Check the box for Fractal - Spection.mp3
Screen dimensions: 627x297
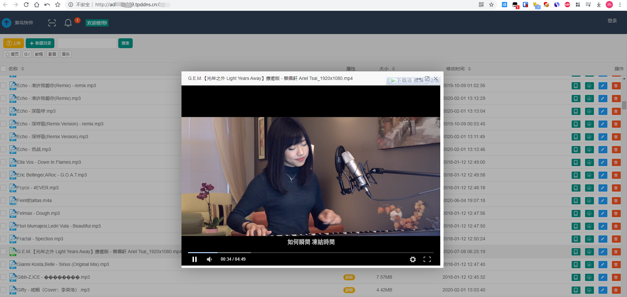(x=3, y=239)
